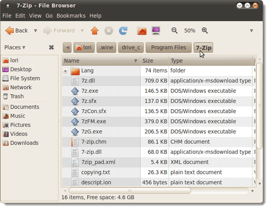Open the window menu dot in title bar
Viewport: 269px width, 209px height.
pyautogui.click(x=8, y=6)
